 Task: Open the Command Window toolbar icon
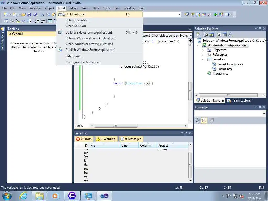[x=227, y=15]
